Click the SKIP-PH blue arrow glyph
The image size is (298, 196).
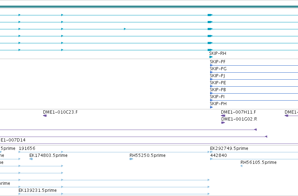212,107
